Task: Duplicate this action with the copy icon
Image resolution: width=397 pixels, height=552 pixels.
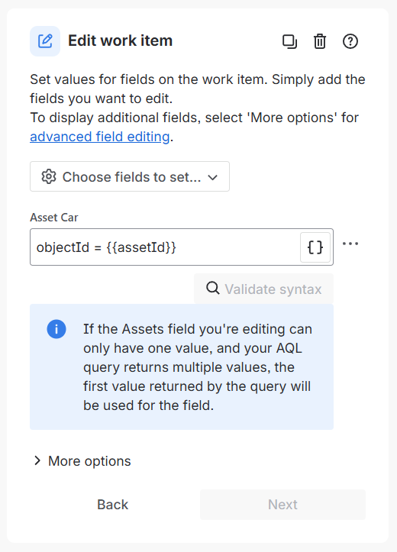Action: (289, 41)
